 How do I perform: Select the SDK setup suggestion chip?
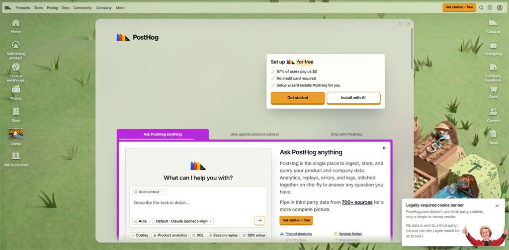[x=254, y=236]
